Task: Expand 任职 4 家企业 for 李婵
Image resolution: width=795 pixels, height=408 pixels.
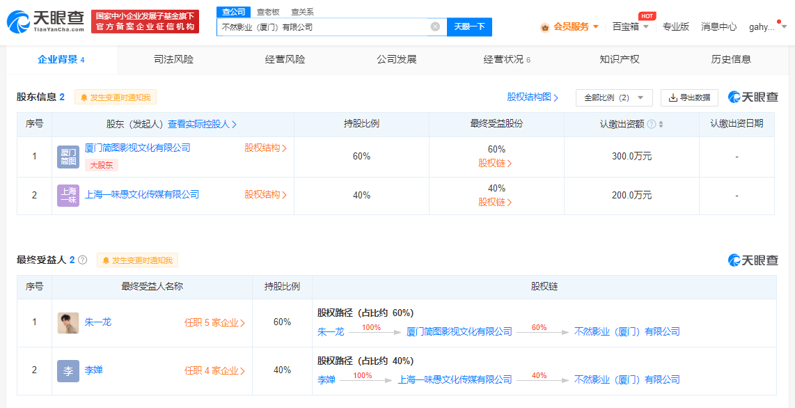Action: coord(215,370)
